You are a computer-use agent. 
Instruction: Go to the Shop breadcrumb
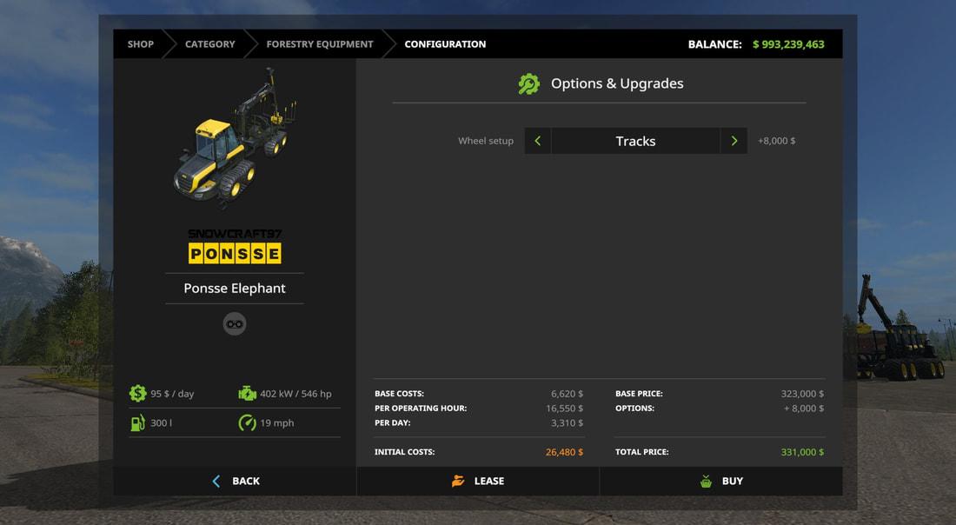tap(140, 44)
